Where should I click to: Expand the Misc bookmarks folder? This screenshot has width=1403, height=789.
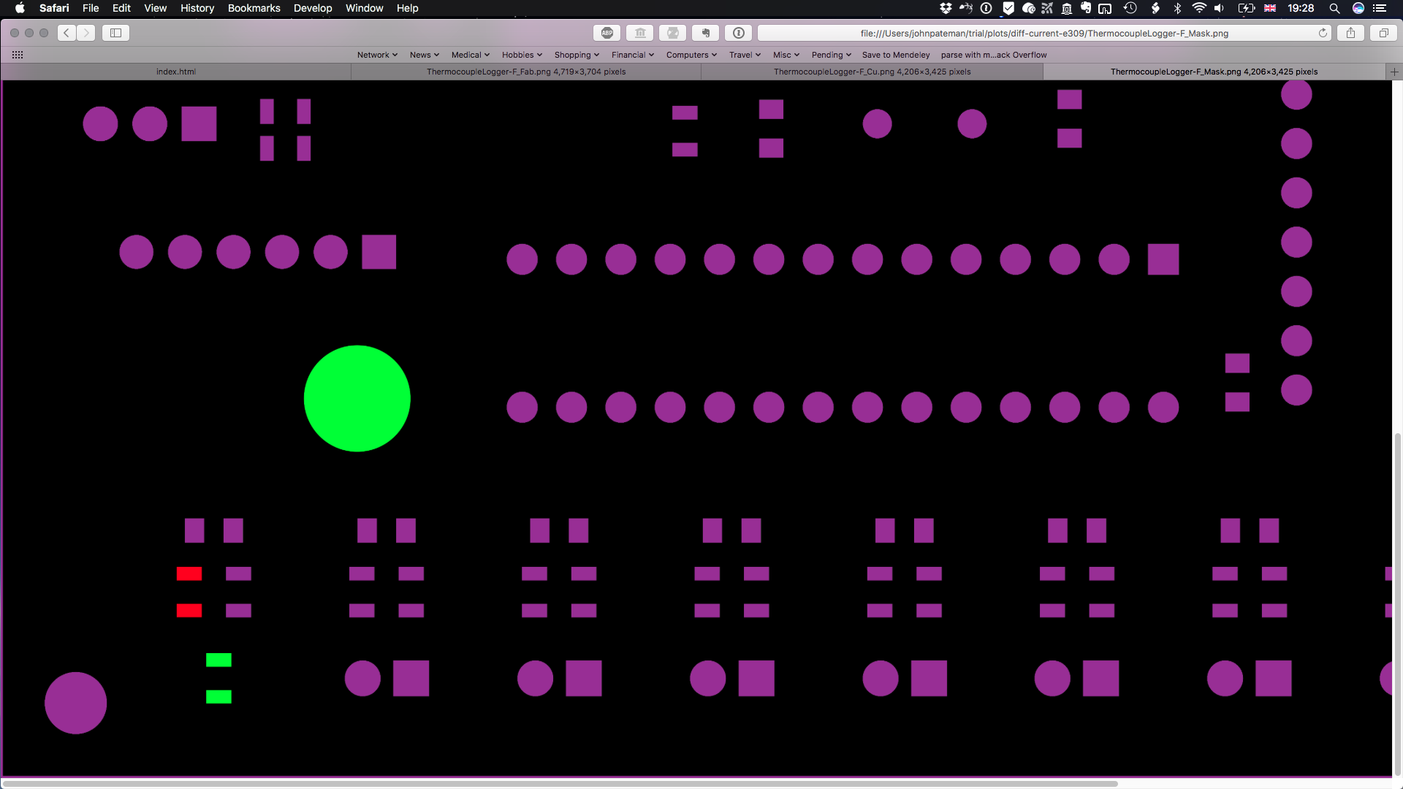(786, 55)
